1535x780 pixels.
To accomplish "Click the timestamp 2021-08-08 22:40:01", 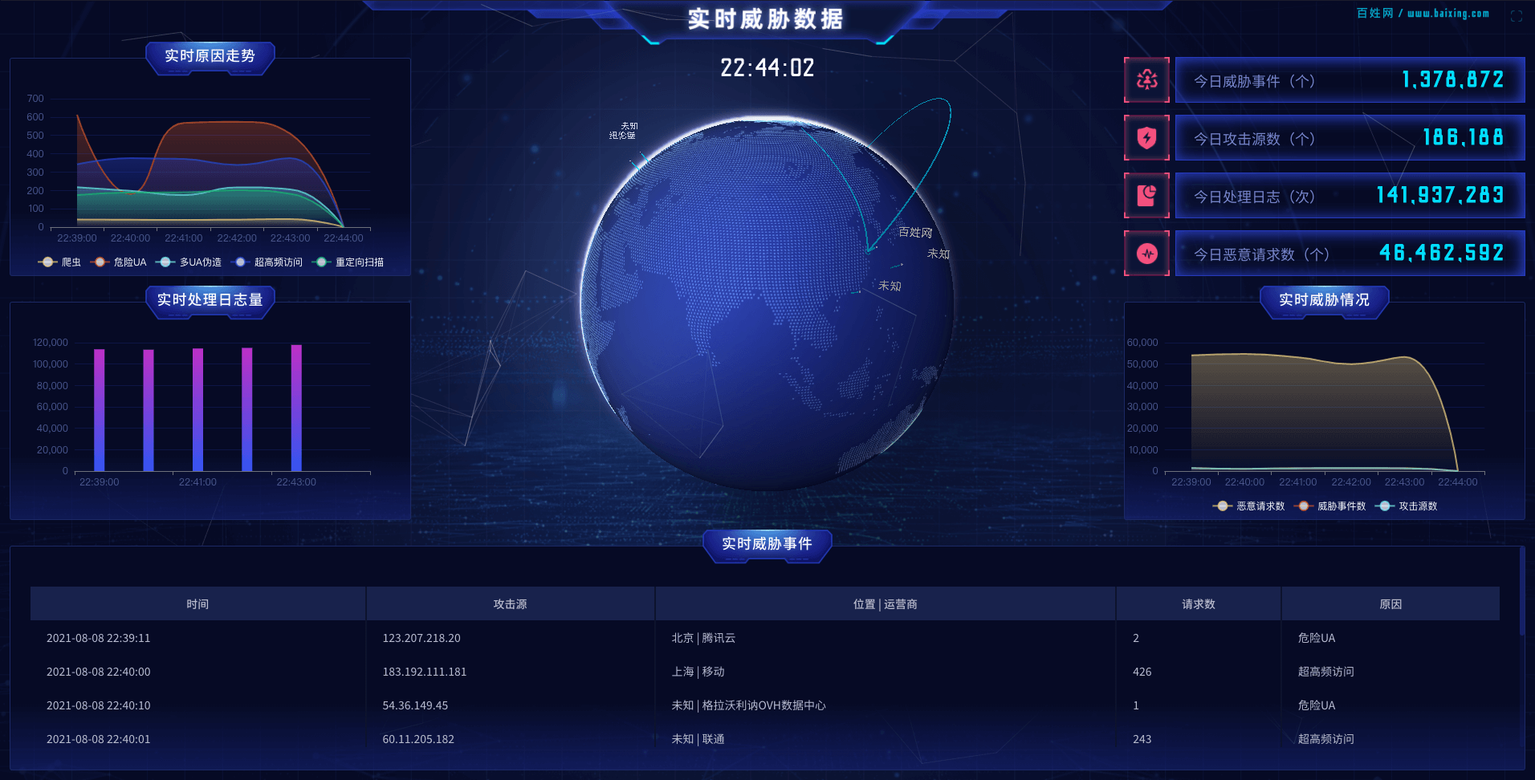I will 99,739.
